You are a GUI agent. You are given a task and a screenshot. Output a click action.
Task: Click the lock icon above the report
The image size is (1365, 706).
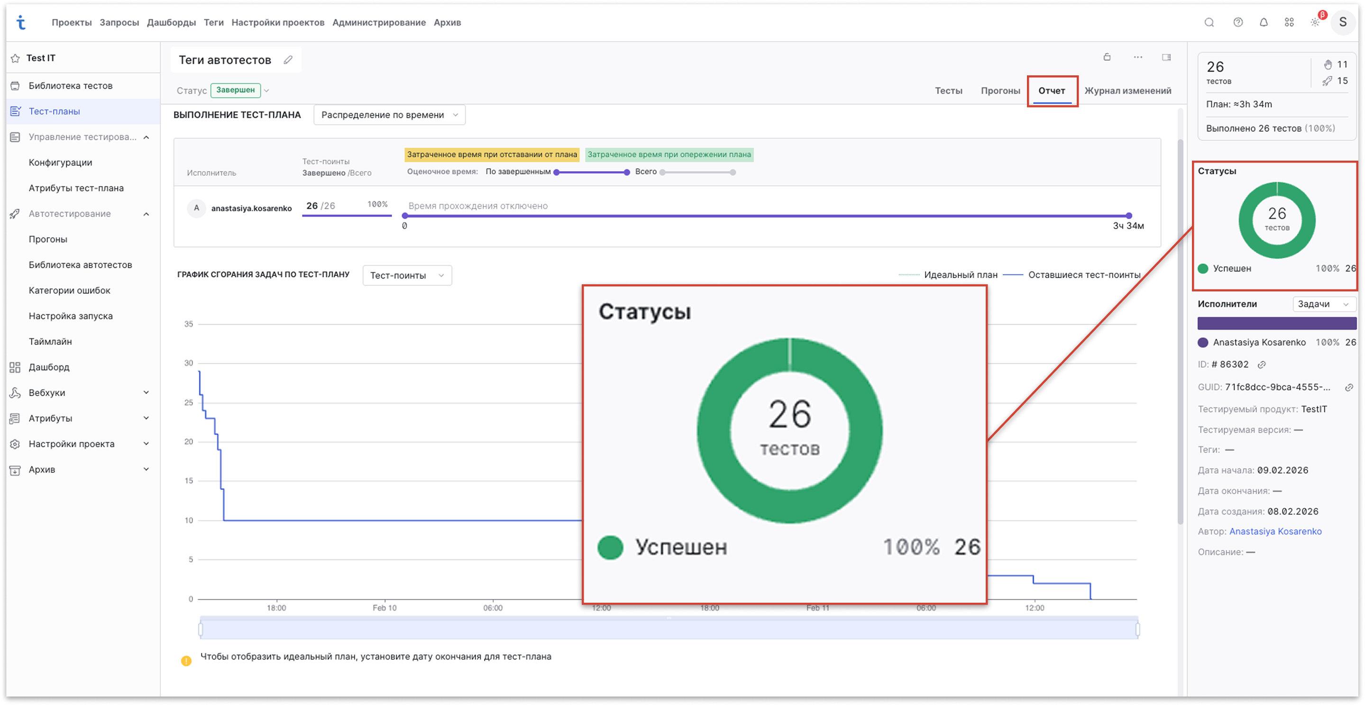point(1107,57)
